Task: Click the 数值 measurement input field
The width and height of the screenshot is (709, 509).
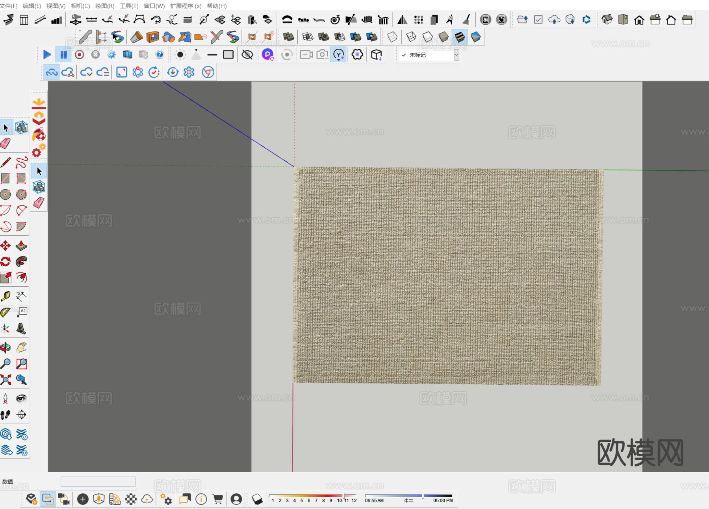Action: point(98,481)
